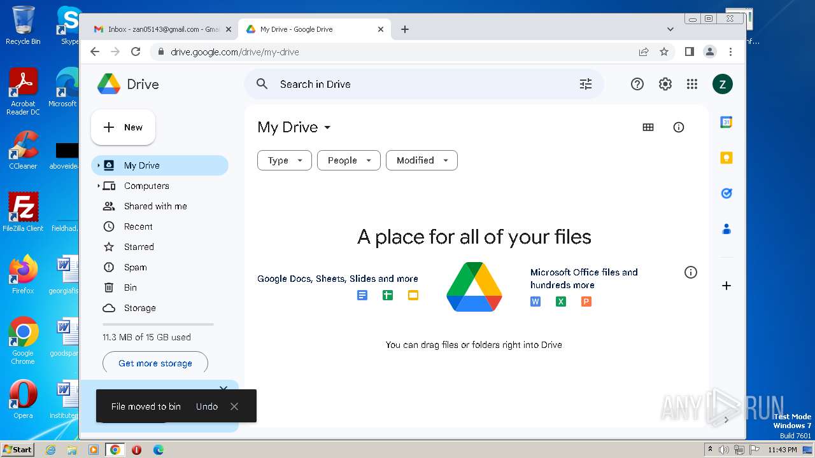This screenshot has height=458, width=815.
Task: Open Recycle Bin on desktop
Action: click(23, 25)
